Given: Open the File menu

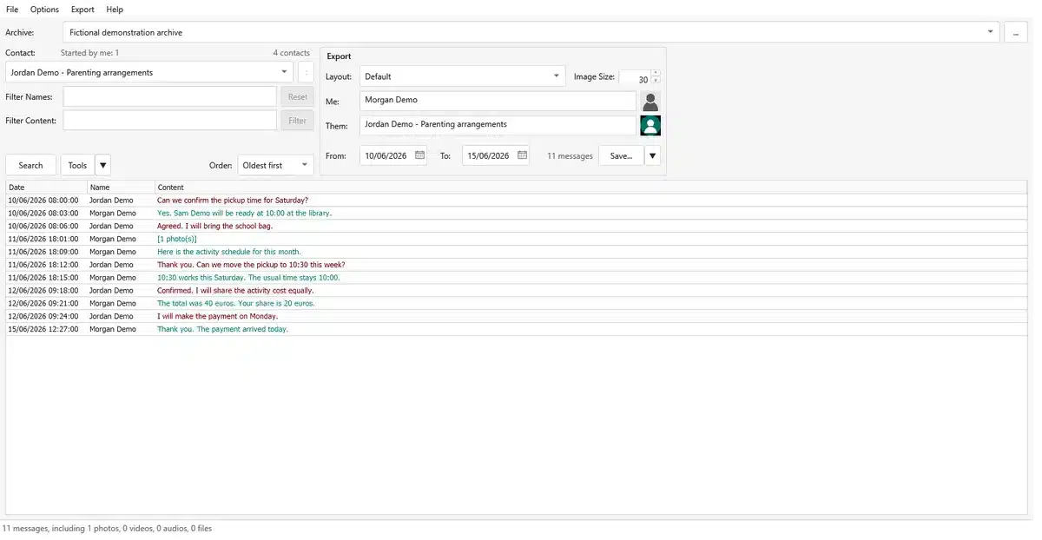Looking at the screenshot, I should [x=12, y=10].
